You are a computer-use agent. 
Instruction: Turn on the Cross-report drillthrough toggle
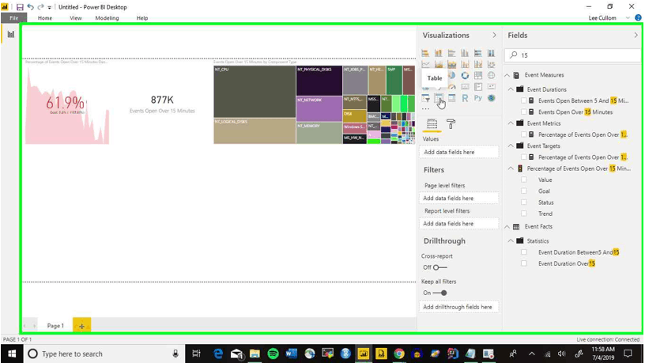439,267
